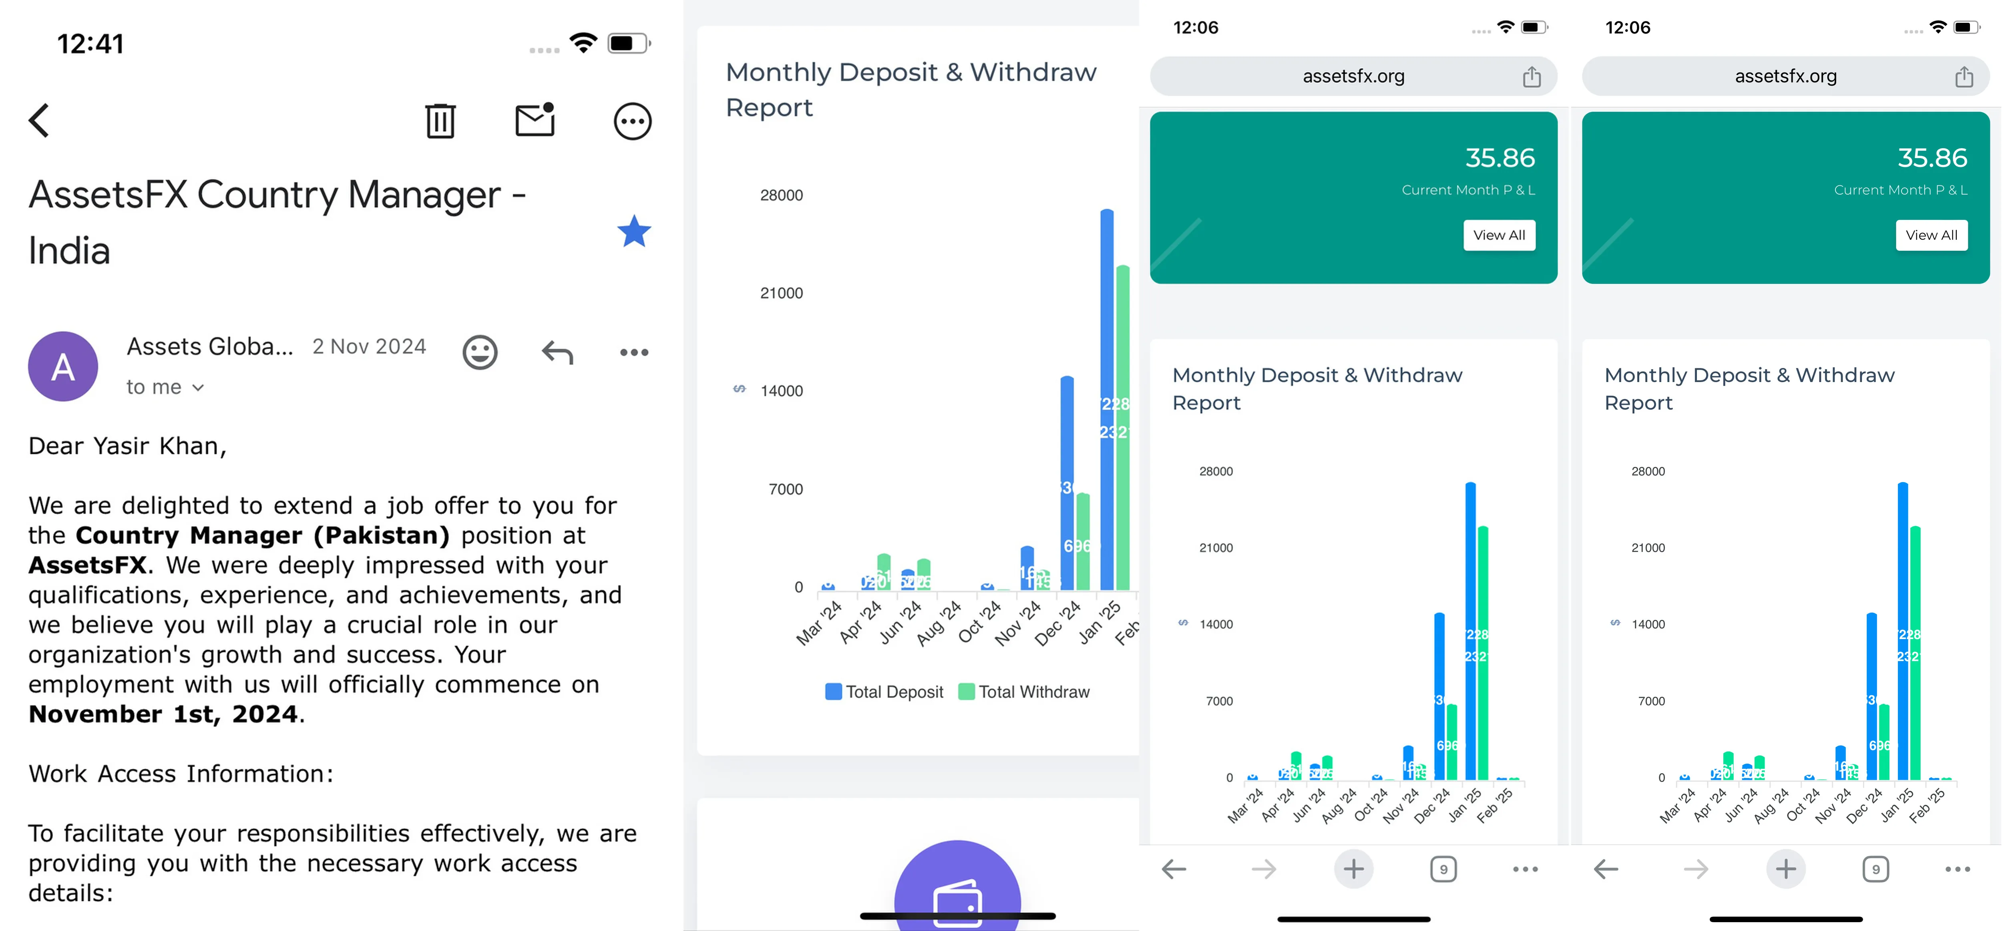Go back in the middle browser screen
2002x931 pixels.
1174,869
